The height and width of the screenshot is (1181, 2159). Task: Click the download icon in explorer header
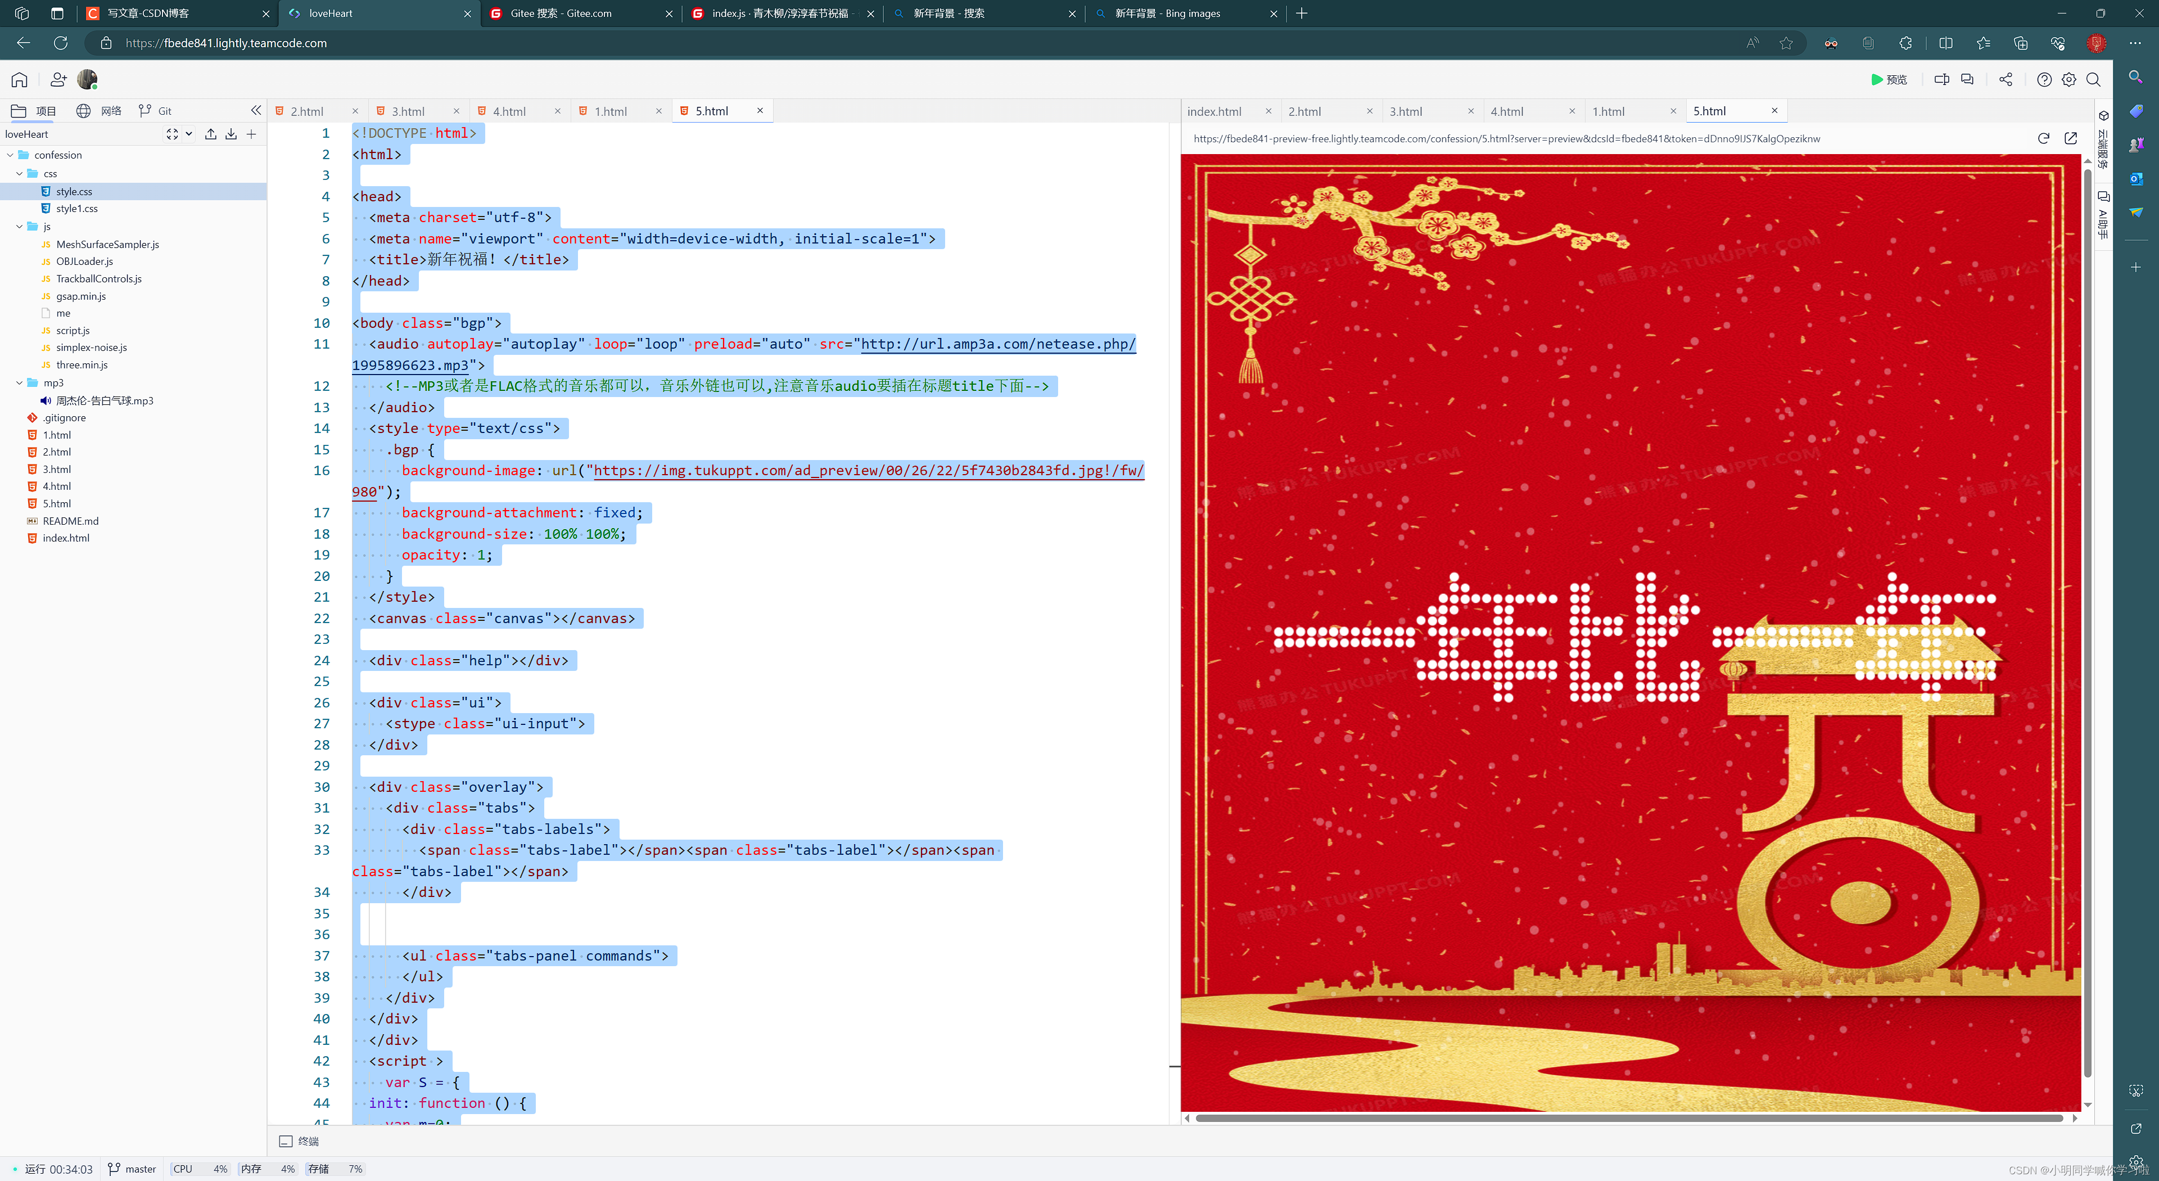231,134
